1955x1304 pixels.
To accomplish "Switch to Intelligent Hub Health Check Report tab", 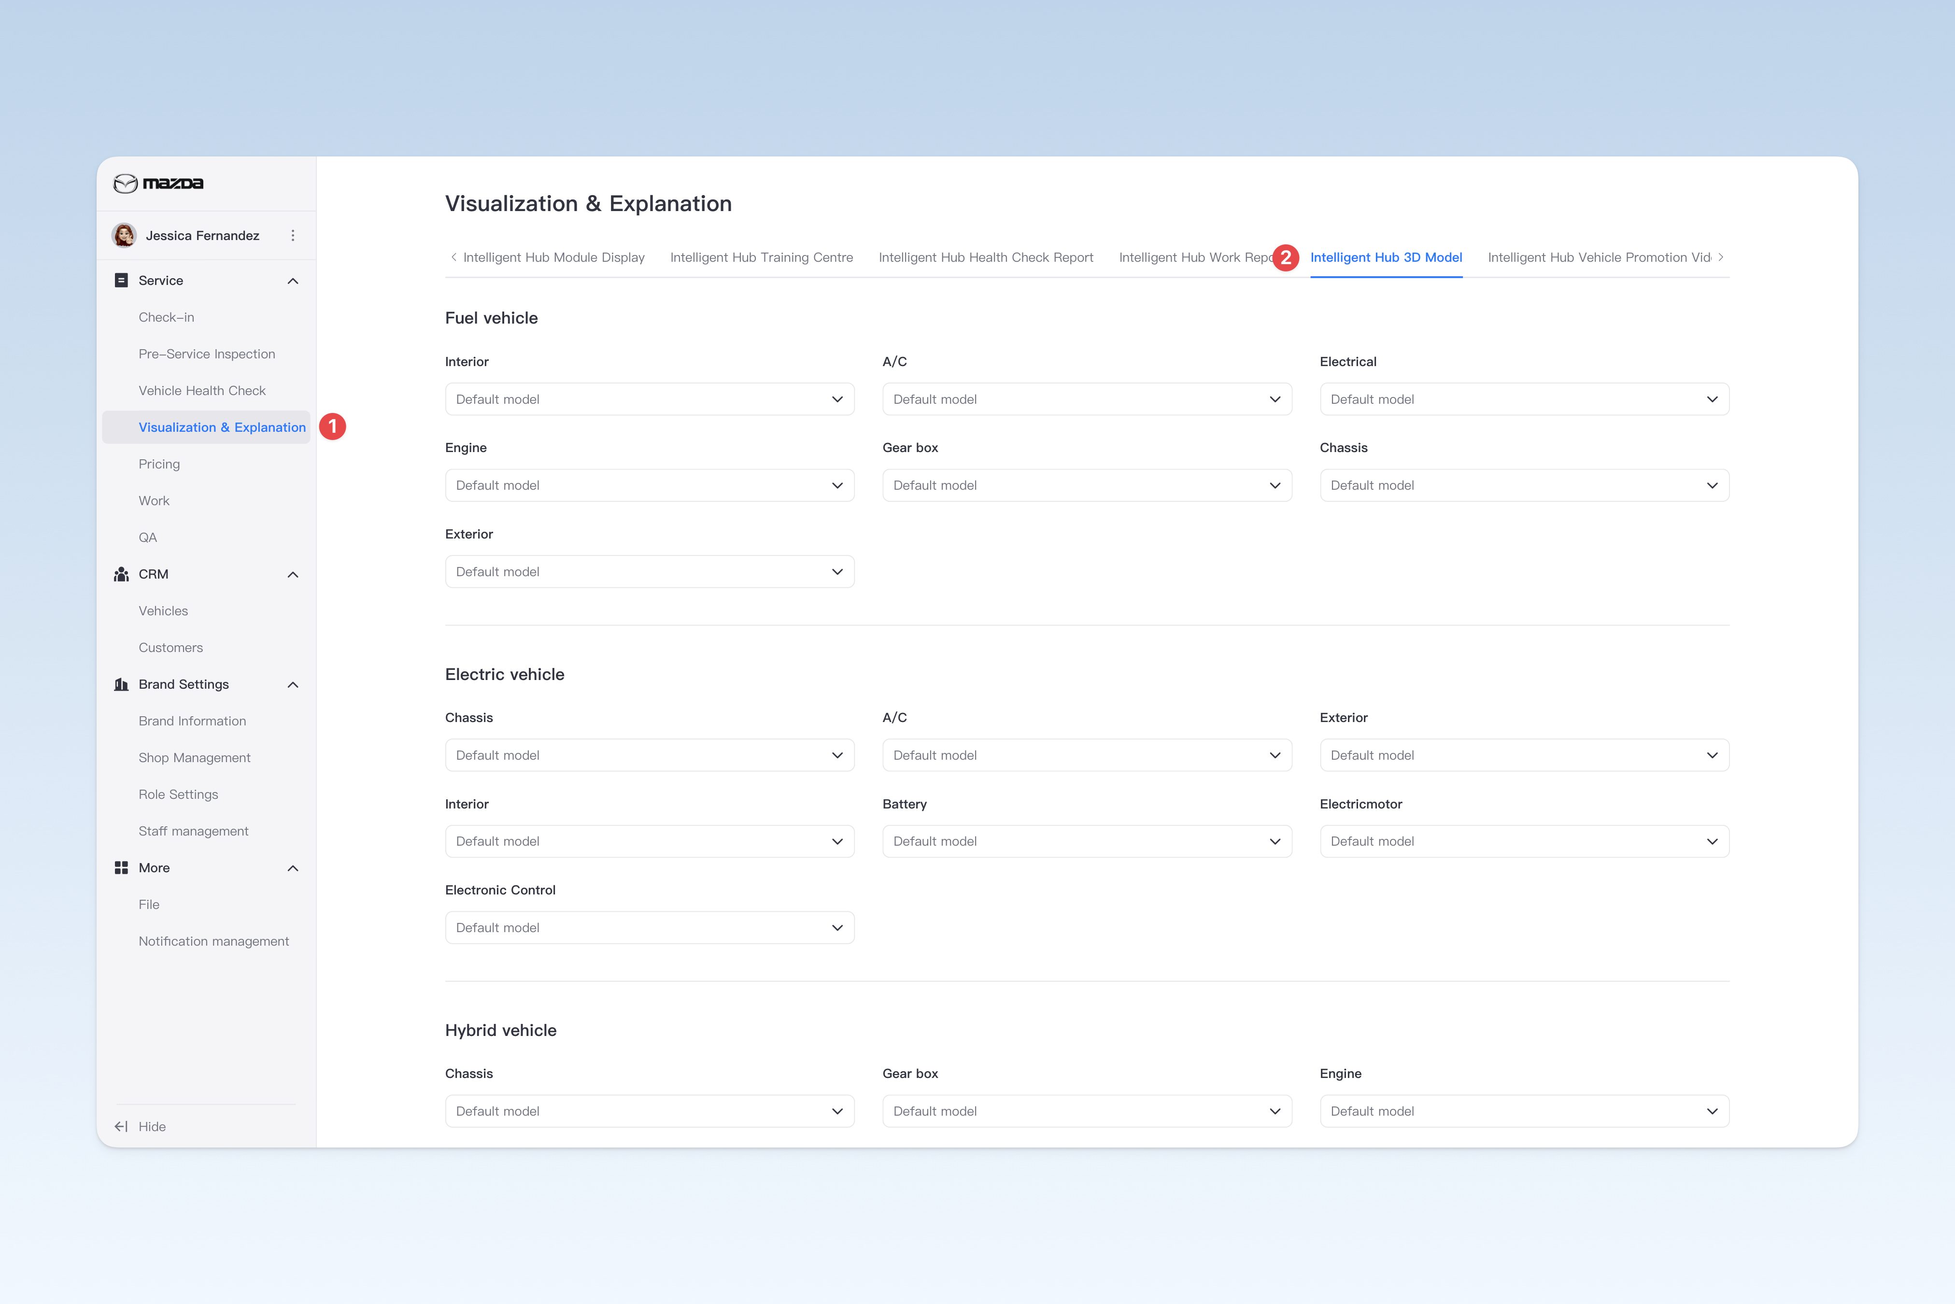I will click(x=985, y=258).
